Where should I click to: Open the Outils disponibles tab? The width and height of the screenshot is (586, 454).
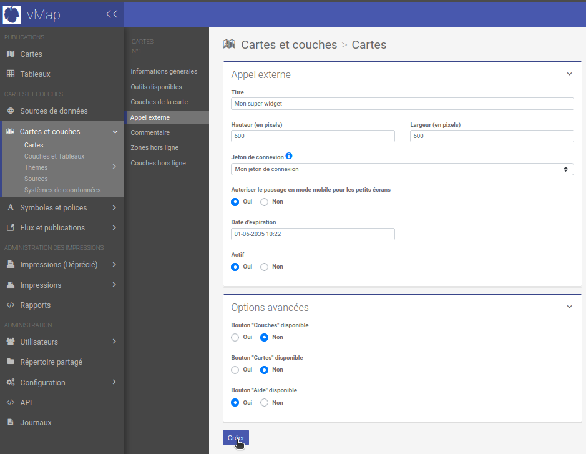point(156,87)
